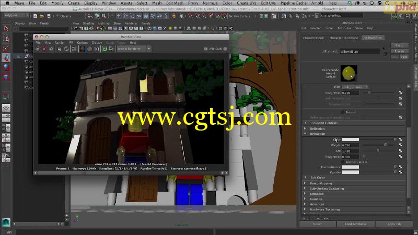The height and width of the screenshot is (235, 418).
Task: Click the four-pane layout icon in left toolbox
Action: click(x=6, y=118)
